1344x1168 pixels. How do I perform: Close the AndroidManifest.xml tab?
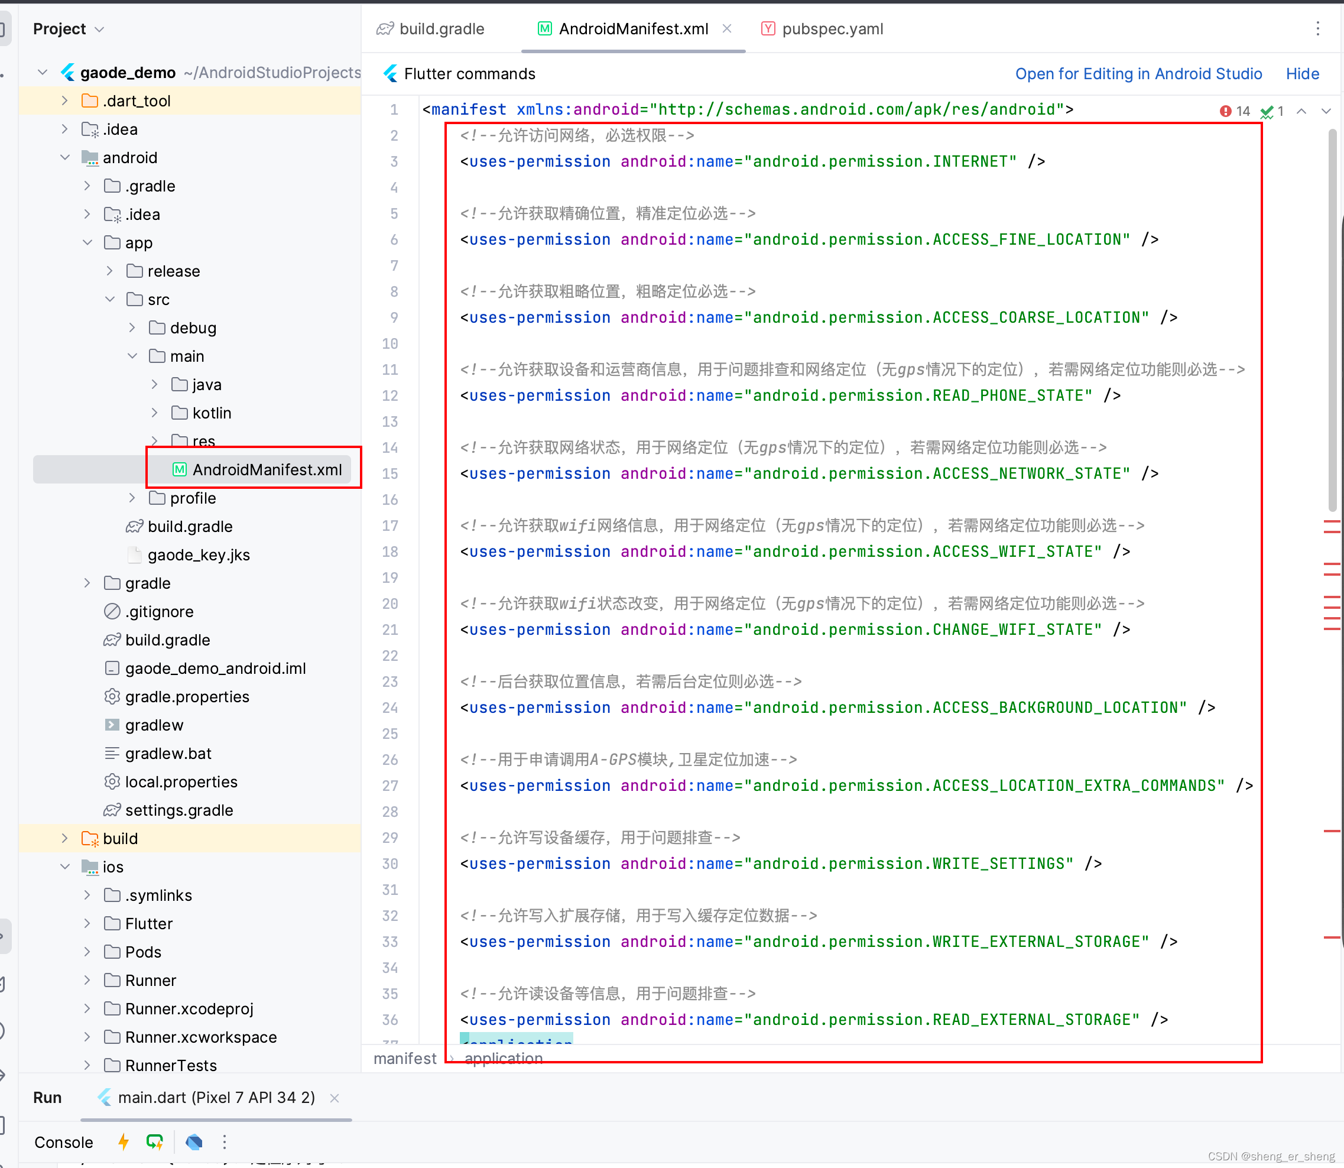[728, 28]
